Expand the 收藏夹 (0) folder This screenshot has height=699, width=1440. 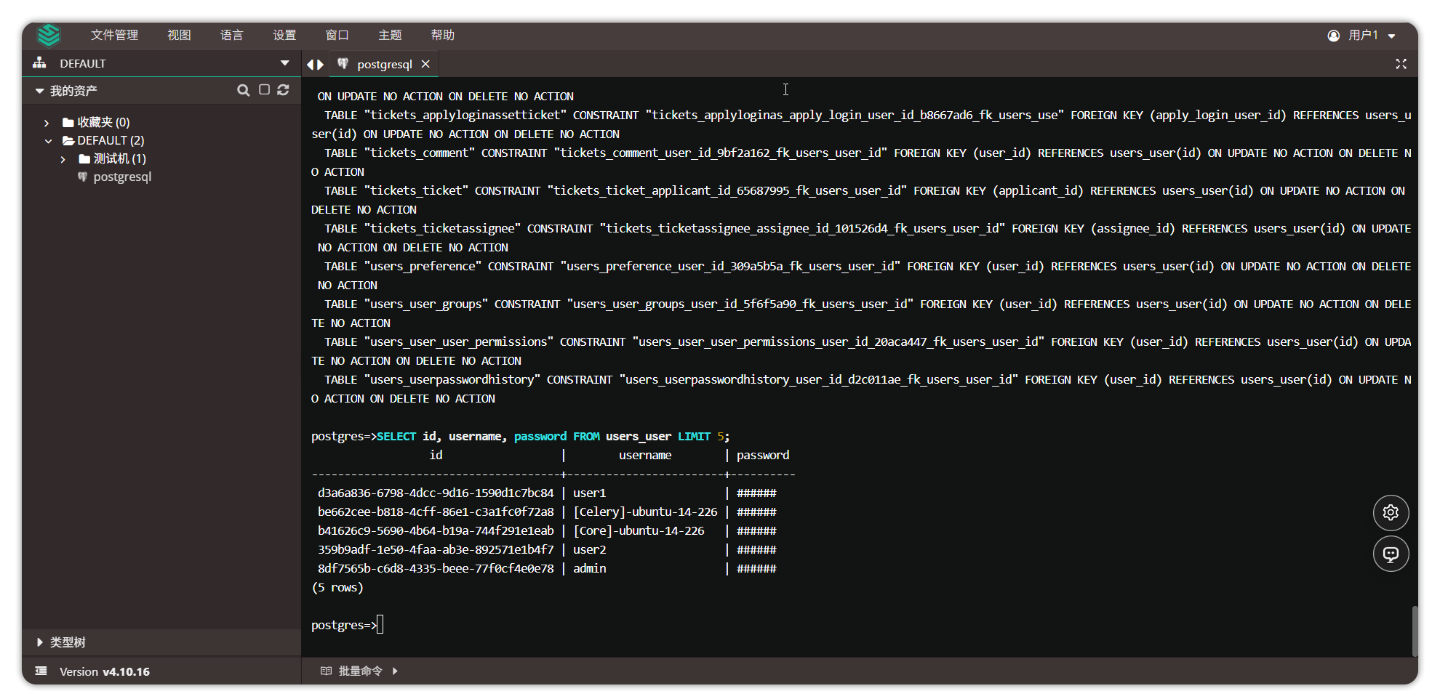pyautogui.click(x=47, y=123)
